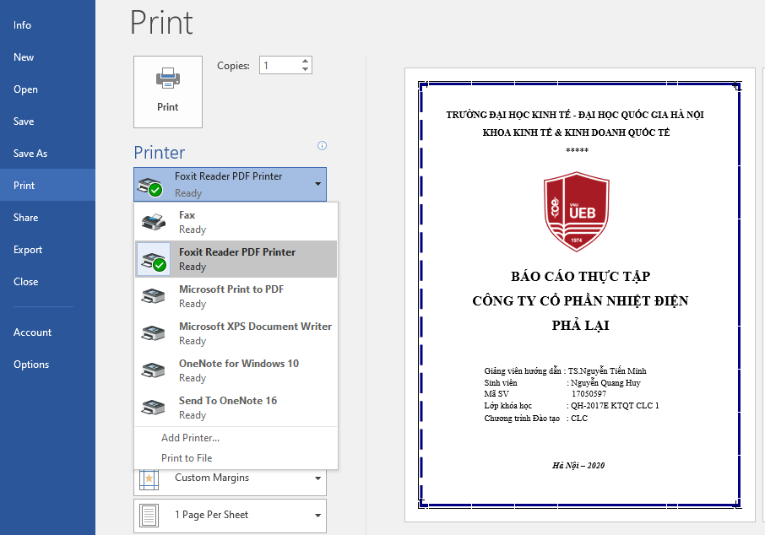This screenshot has width=765, height=535.
Task: Click Save in the sidebar
Action: pos(47,122)
